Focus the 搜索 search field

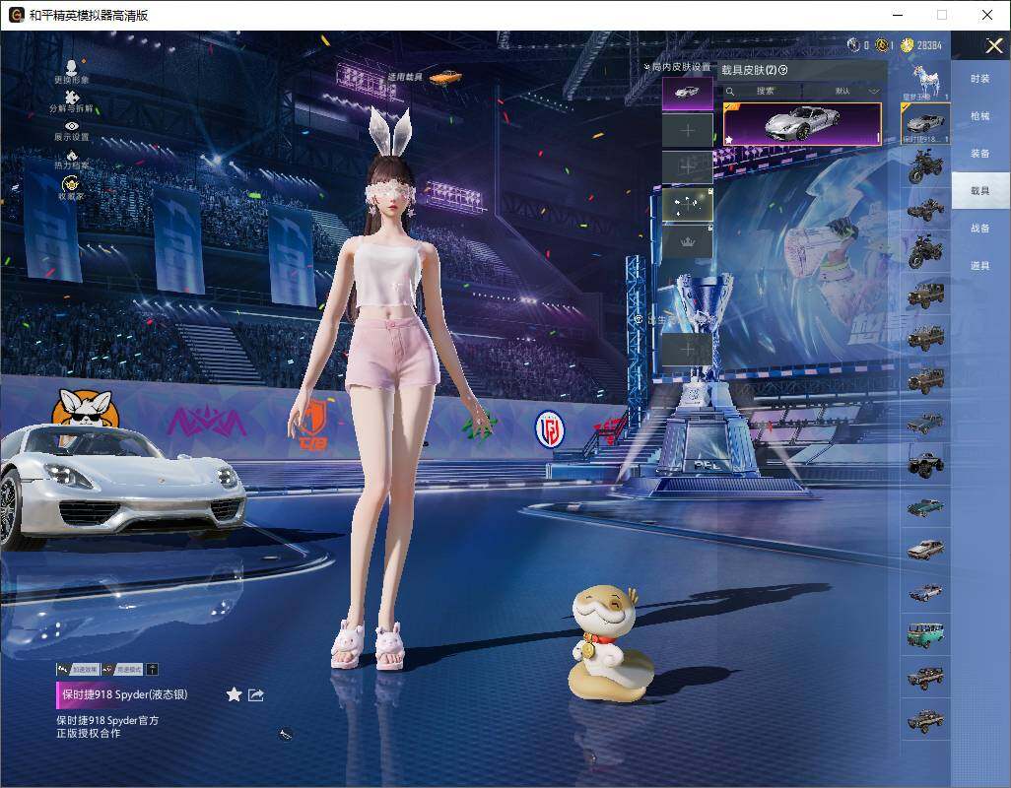[x=765, y=92]
